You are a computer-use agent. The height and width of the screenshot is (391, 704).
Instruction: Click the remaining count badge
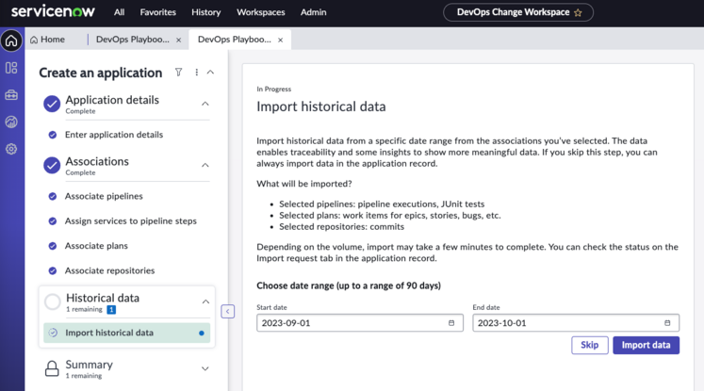[x=111, y=309]
